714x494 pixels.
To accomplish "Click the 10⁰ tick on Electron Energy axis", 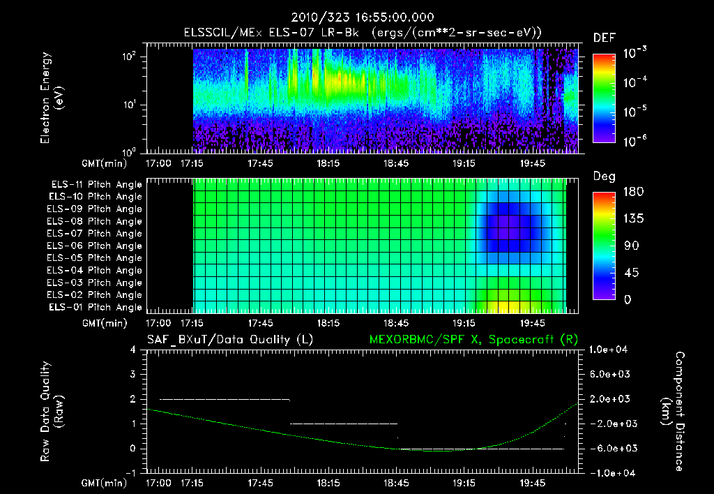I will click(x=129, y=152).
